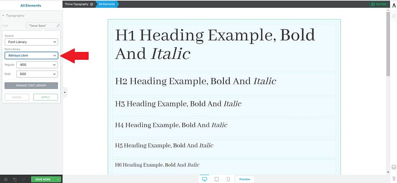The image size is (397, 183).
Task: Select the H3 Heading Example text
Action: point(178,104)
